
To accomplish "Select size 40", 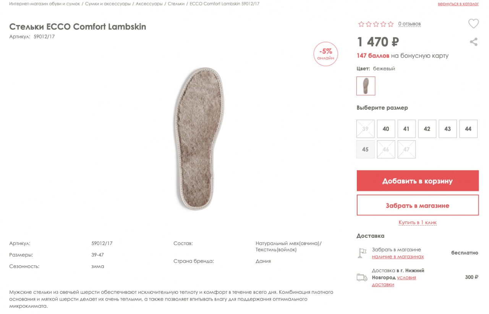I will (x=386, y=129).
